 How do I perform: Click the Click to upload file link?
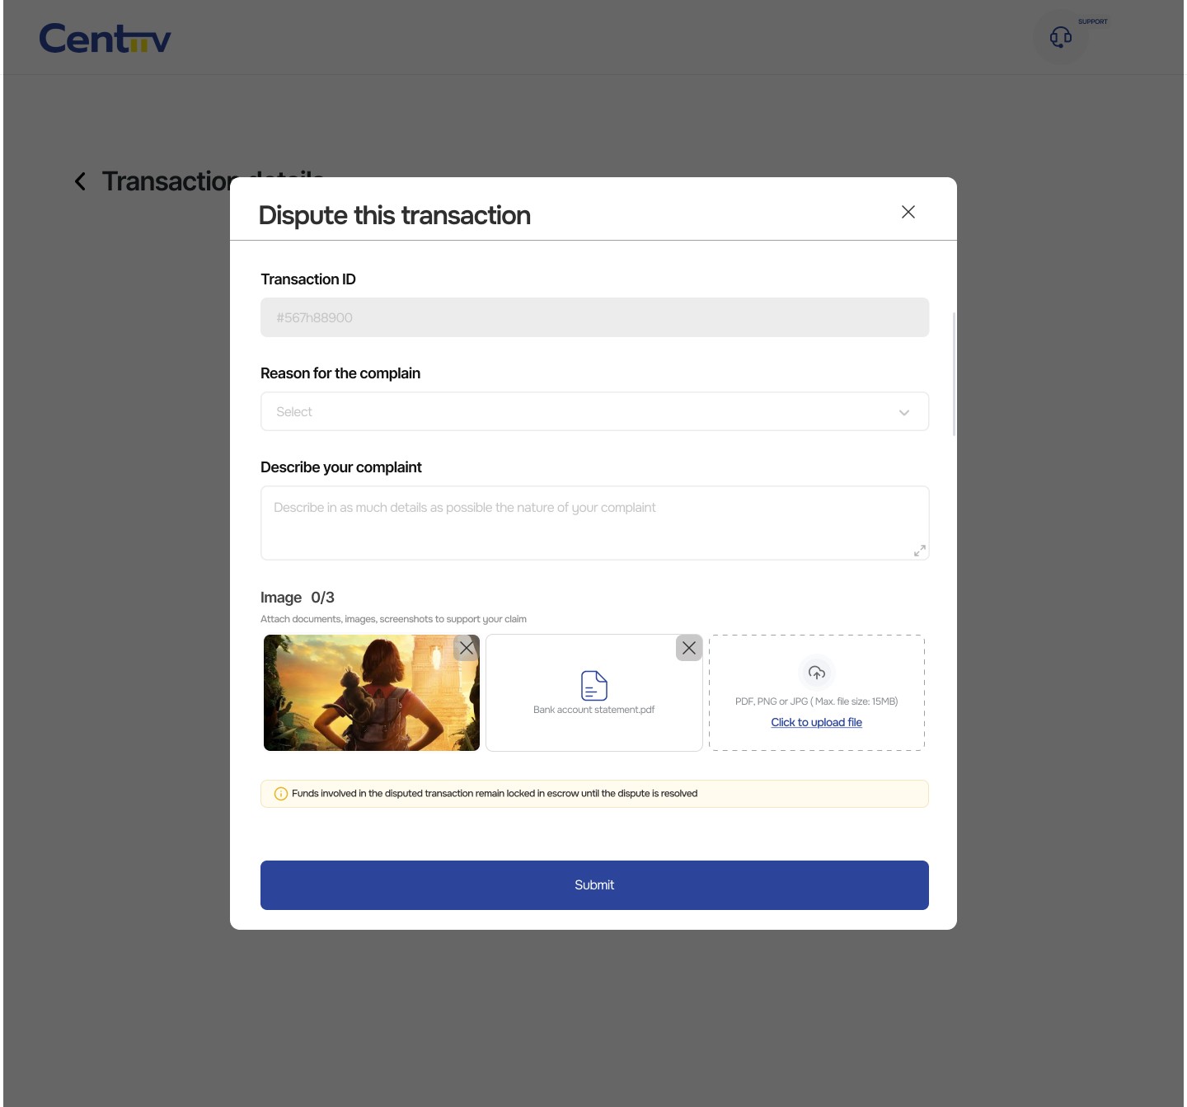pos(817,722)
